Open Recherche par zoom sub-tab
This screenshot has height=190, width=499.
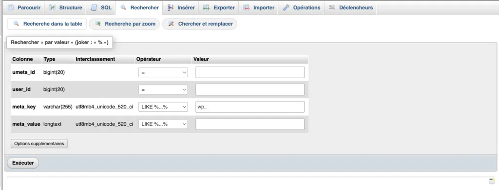pos(124,24)
